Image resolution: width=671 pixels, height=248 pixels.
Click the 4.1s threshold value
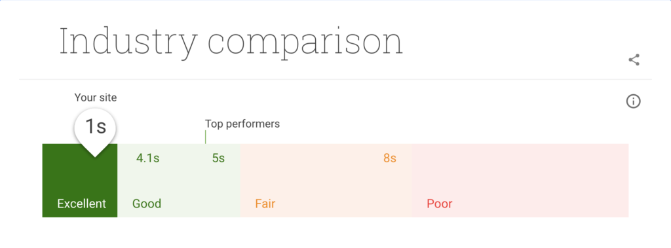click(147, 158)
